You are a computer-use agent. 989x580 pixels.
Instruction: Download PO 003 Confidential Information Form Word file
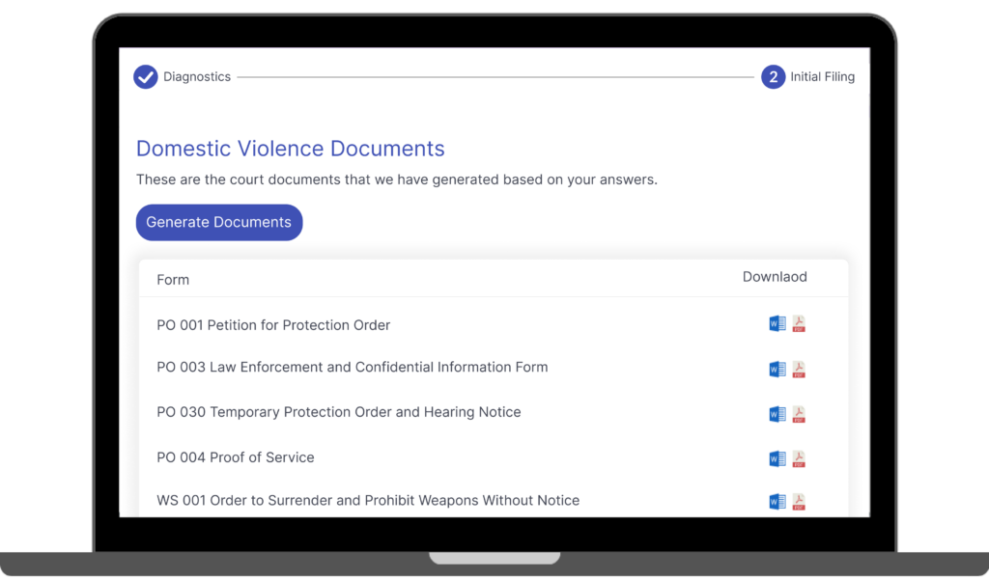(x=777, y=368)
